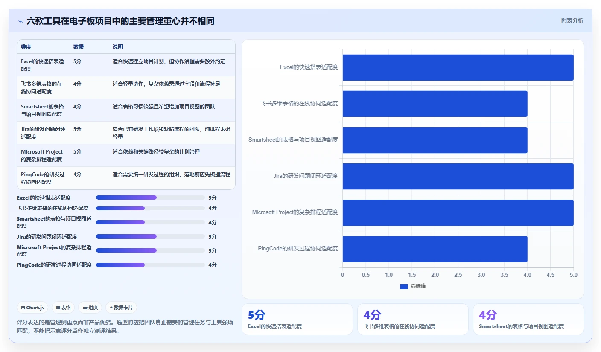This screenshot has width=601, height=352.
Task: Click chart axis label Excel的快速搭表适配度
Action: [x=309, y=67]
